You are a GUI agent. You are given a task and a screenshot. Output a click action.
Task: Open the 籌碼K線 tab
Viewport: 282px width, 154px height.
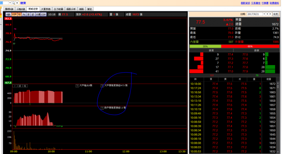(x=9, y=9)
